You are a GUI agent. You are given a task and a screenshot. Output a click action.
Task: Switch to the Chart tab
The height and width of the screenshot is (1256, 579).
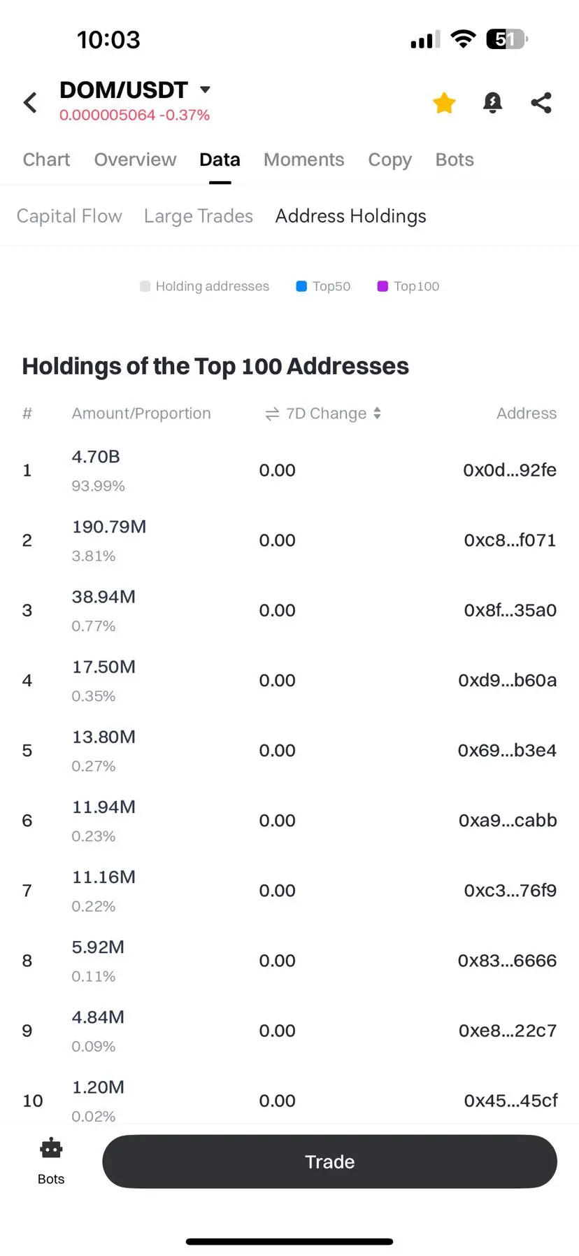click(x=46, y=160)
